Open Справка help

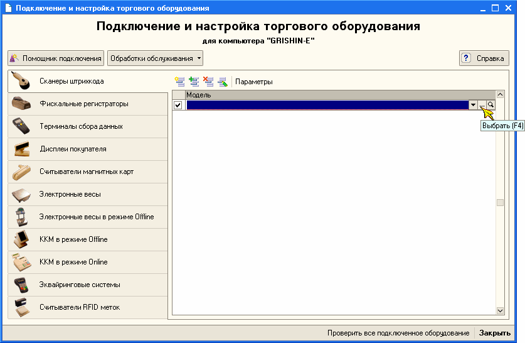pyautogui.click(x=484, y=58)
